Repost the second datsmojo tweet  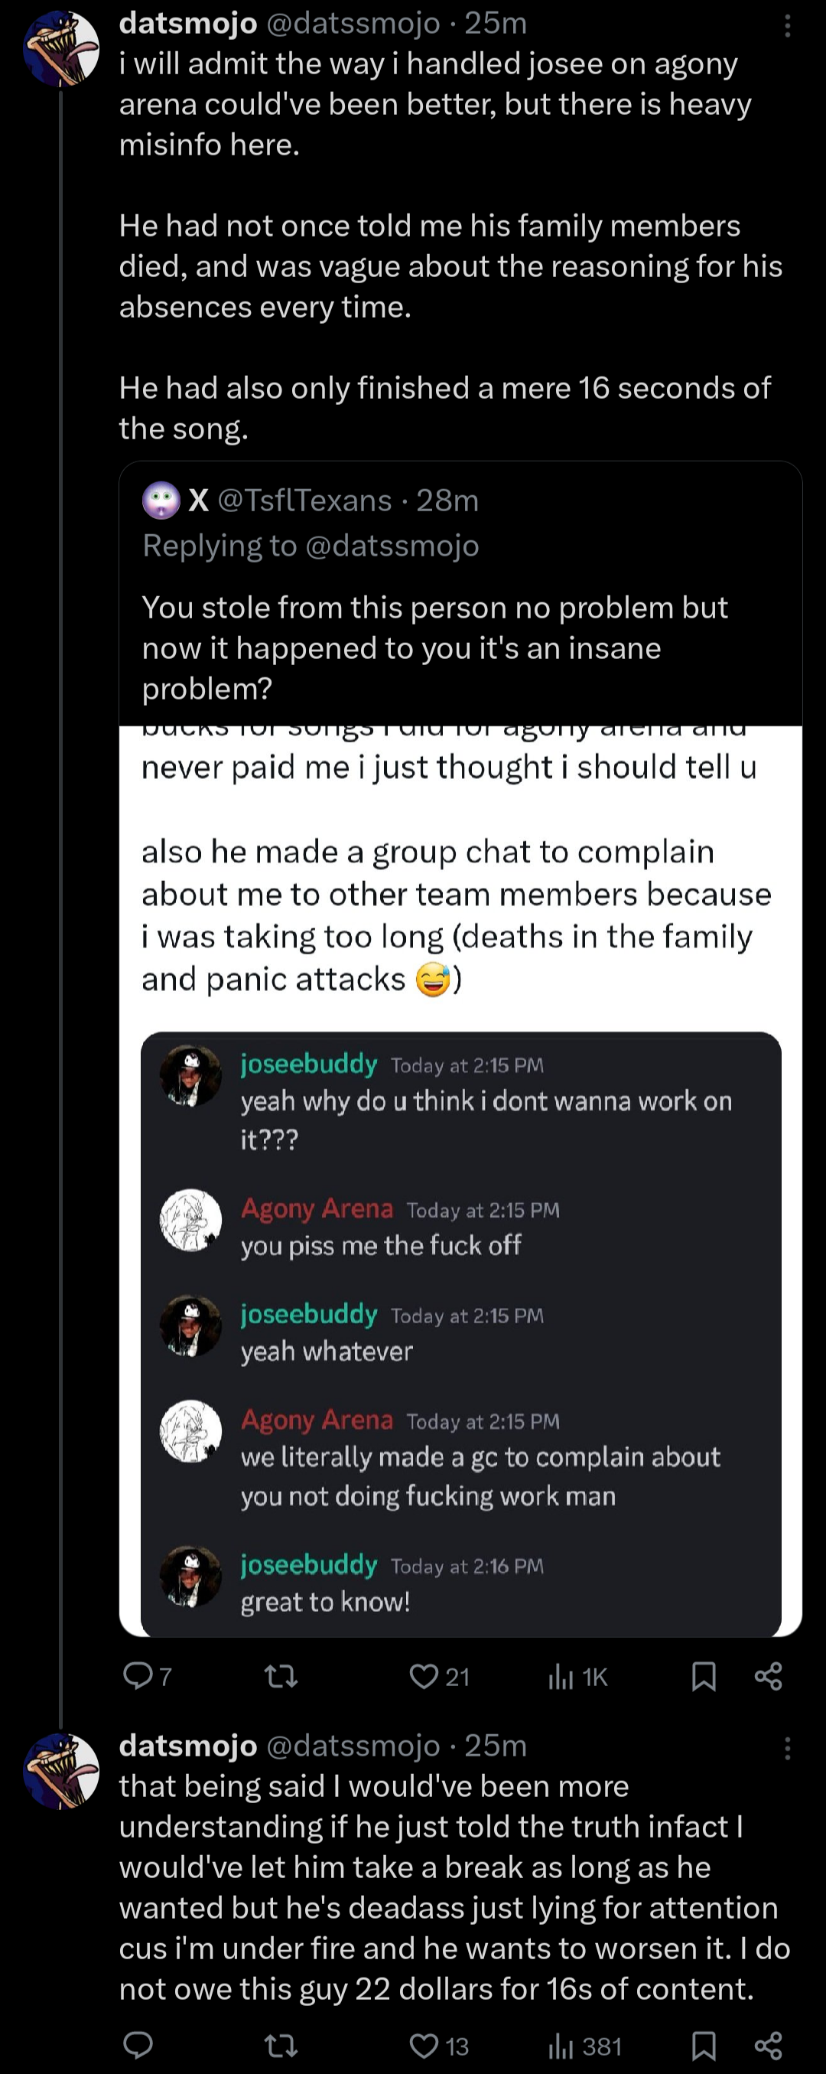[x=281, y=2045]
